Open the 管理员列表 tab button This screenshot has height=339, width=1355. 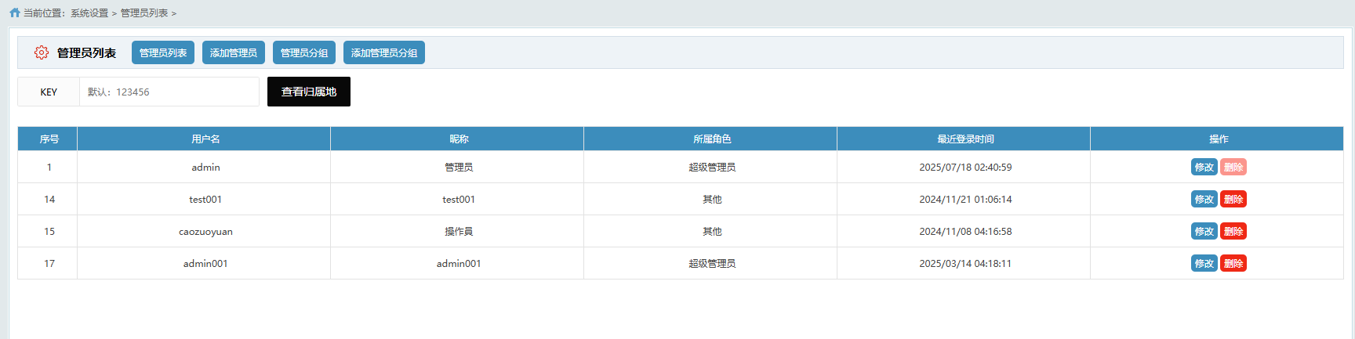pos(163,52)
